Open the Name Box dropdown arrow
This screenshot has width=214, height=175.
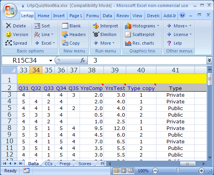51,61
